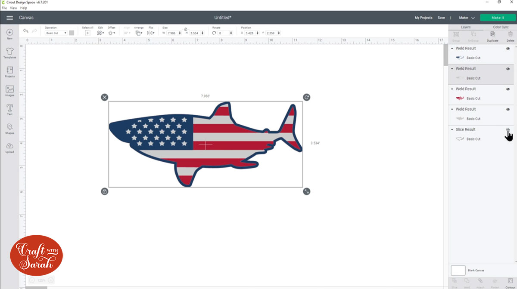Select the Slice Result Basic Cut thumbnail
Screen dimensions: 517x289
point(460,139)
